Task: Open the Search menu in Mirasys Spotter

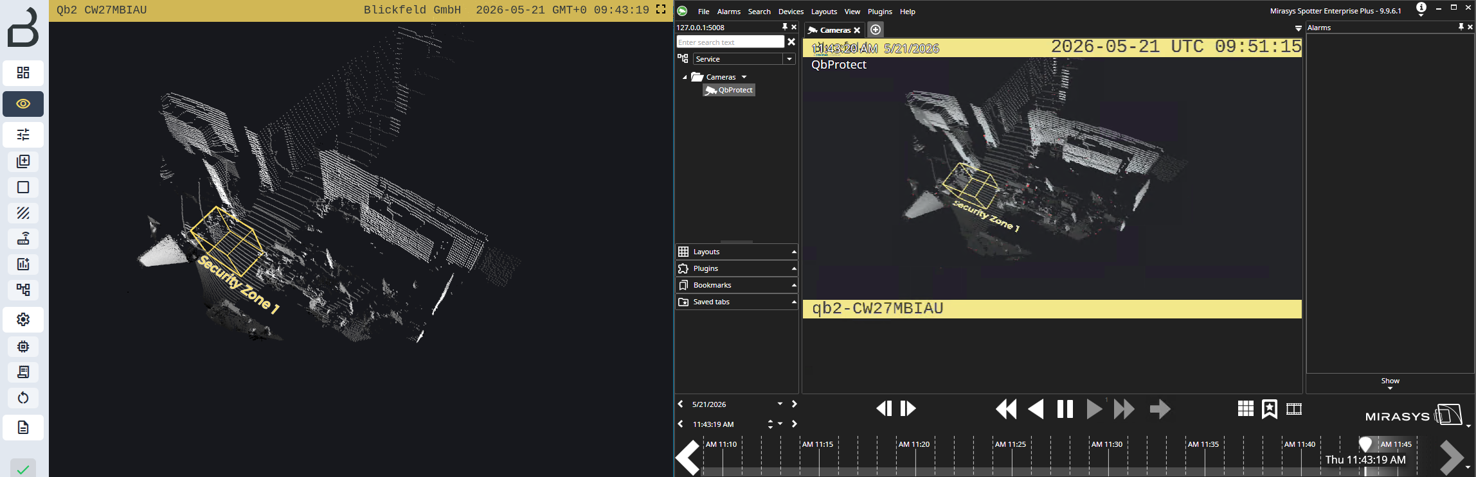Action: click(x=759, y=12)
